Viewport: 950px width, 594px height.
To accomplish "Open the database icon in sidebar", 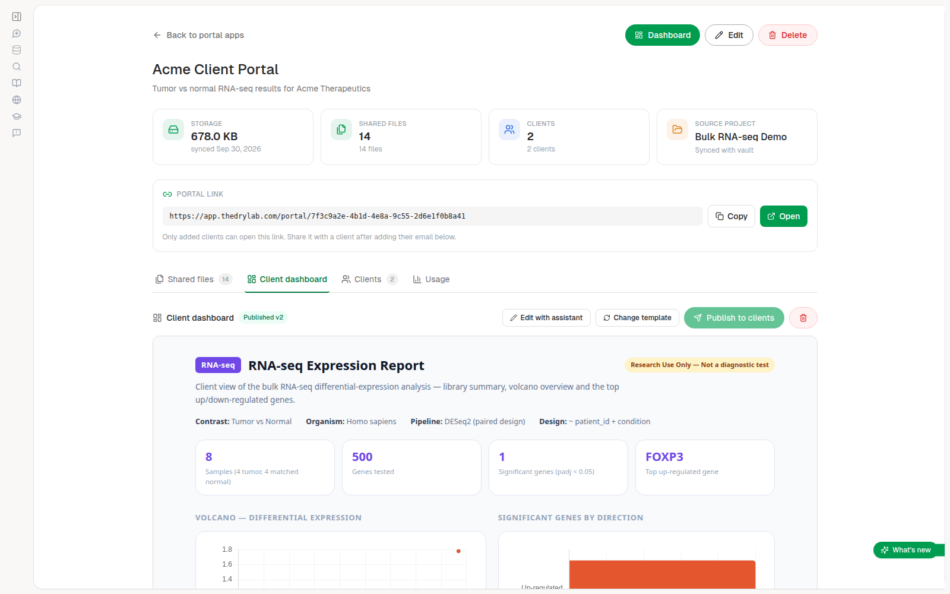I will pyautogui.click(x=17, y=50).
